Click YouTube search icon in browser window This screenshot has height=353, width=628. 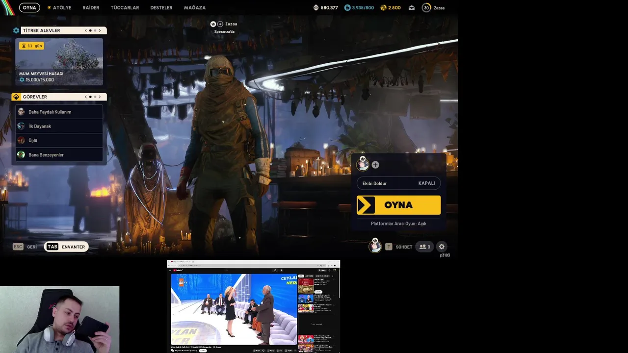click(275, 270)
